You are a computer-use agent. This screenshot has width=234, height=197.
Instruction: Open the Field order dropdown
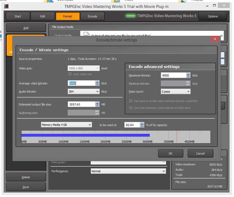tap(128, 163)
